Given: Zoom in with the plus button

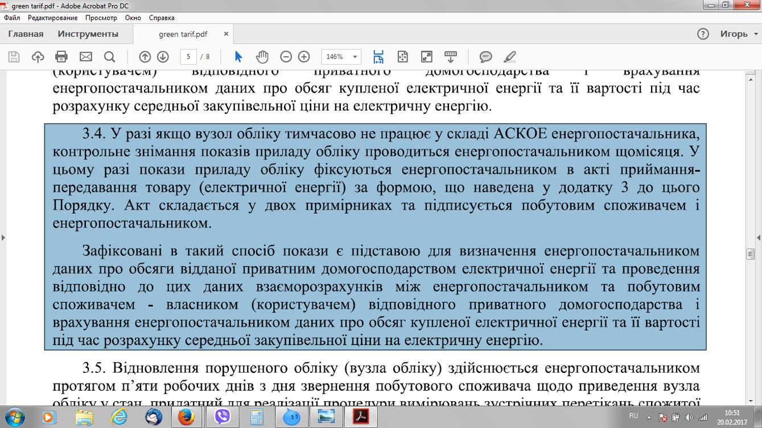Looking at the screenshot, I should [x=304, y=57].
